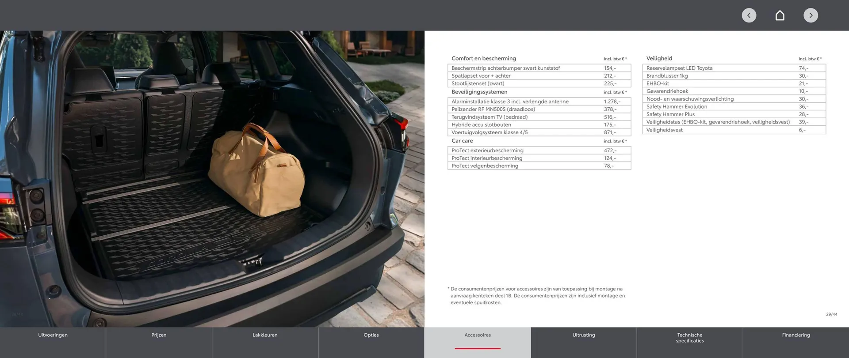This screenshot has width=849, height=358.
Task: Switch to the Prijzen tab
Action: click(159, 343)
